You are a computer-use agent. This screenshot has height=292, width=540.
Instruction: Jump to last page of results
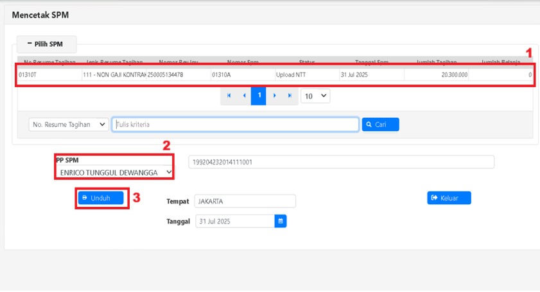[x=290, y=96]
